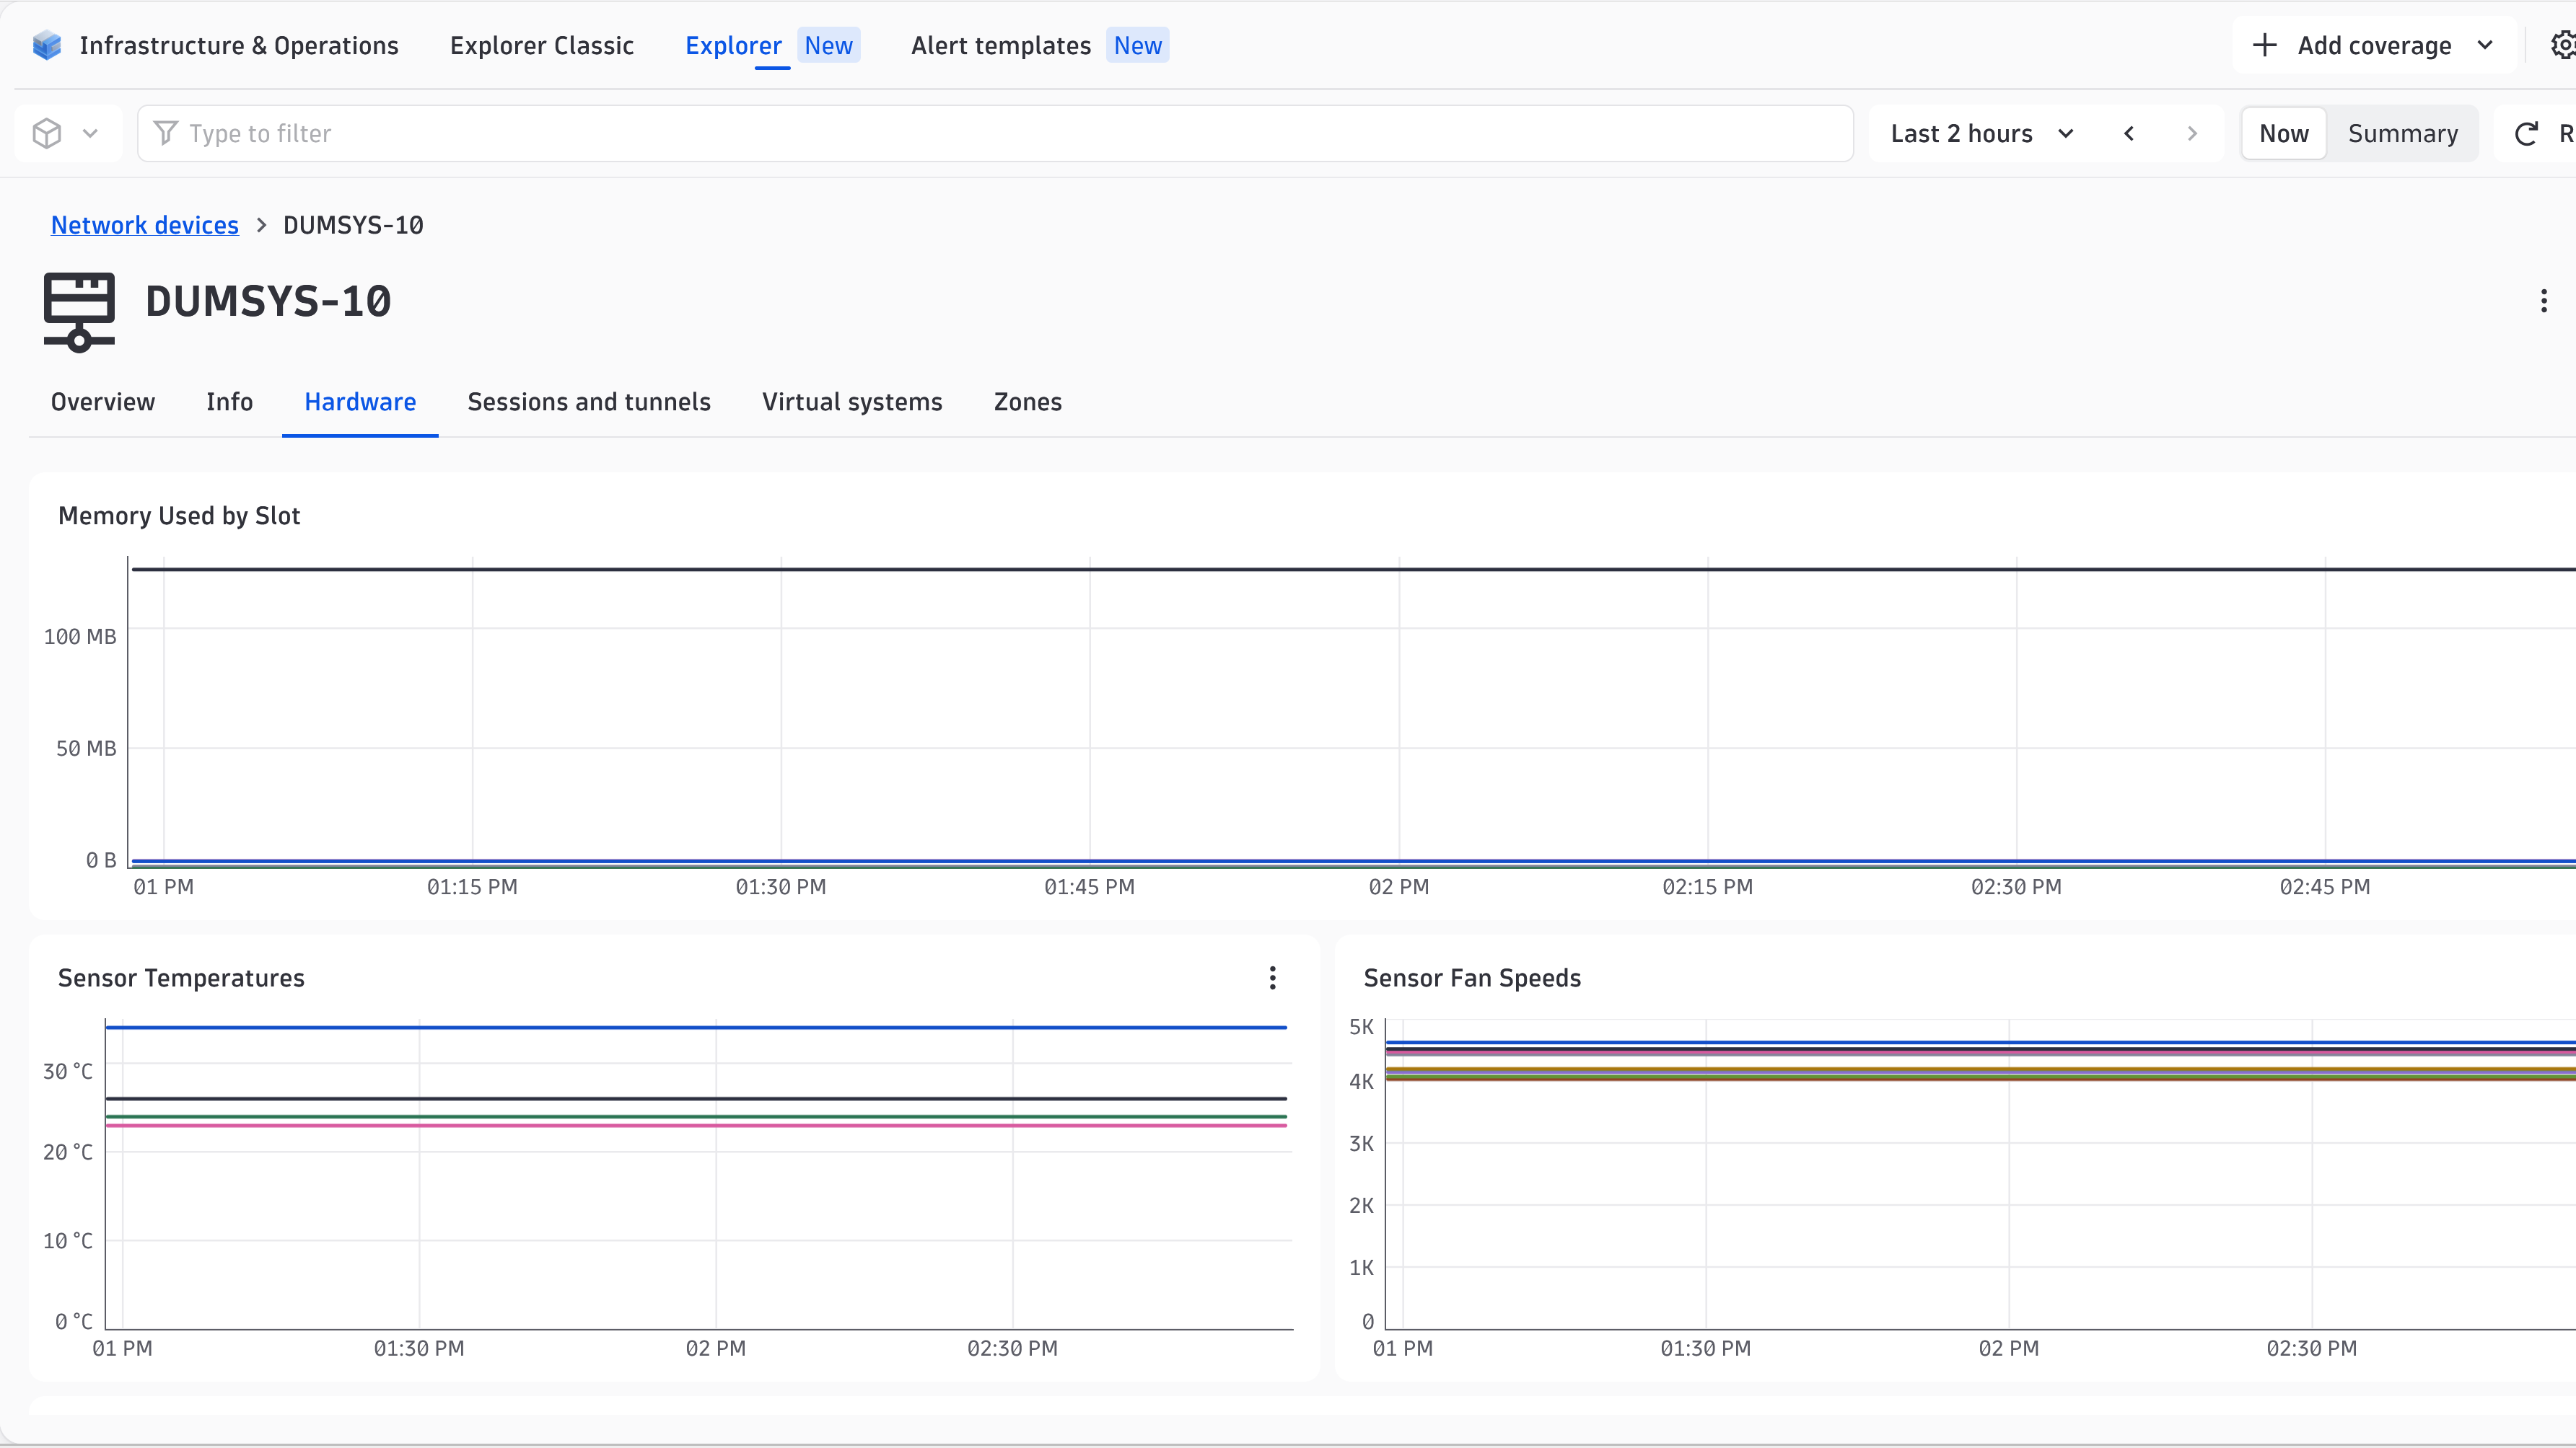2576x1448 pixels.
Task: Open Explorer Classic tab
Action: click(542, 45)
